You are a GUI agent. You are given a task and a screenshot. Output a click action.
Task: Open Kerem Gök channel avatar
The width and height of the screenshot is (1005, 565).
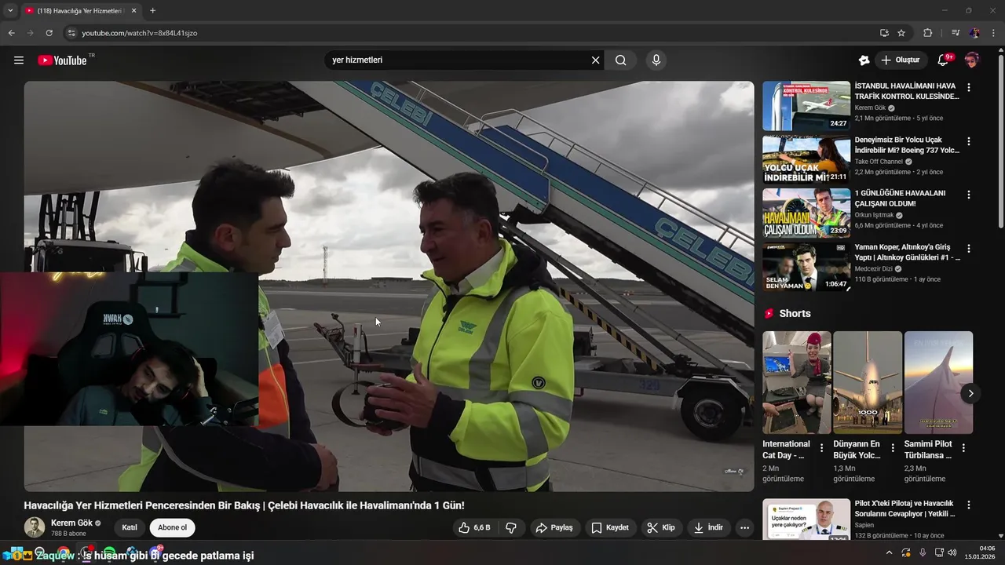tap(35, 527)
